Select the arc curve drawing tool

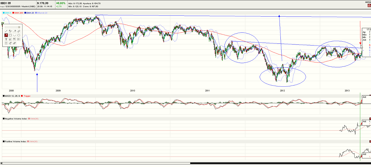coord(14,35)
